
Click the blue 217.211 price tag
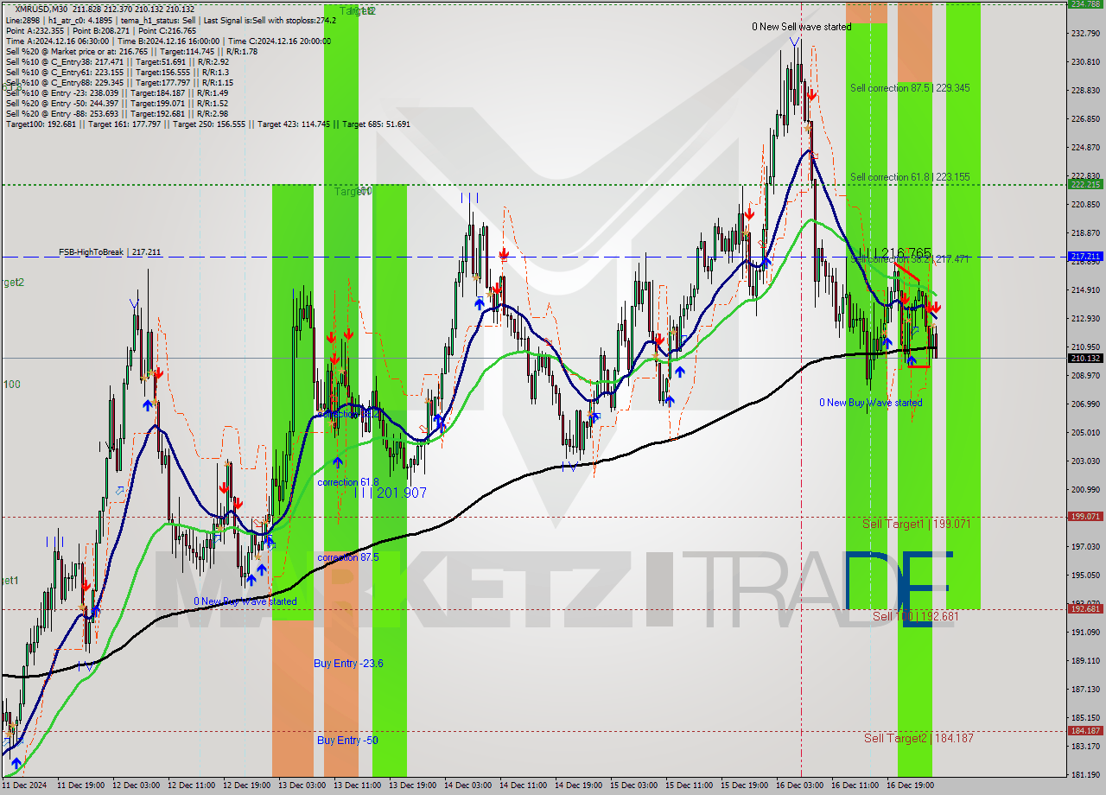pyautogui.click(x=1085, y=257)
